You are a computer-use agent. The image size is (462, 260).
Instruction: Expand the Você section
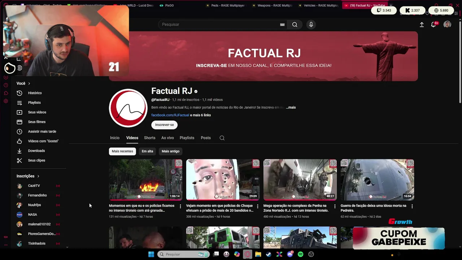click(23, 83)
